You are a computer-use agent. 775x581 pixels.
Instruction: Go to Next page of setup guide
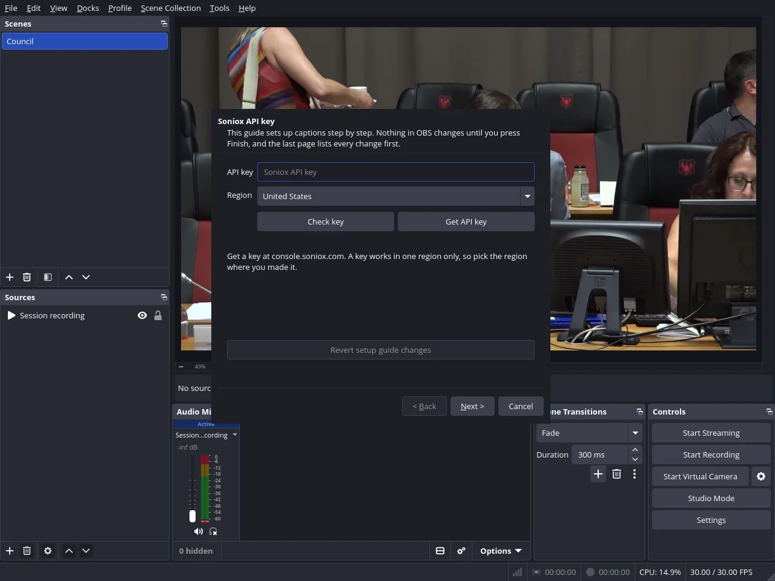tap(472, 406)
